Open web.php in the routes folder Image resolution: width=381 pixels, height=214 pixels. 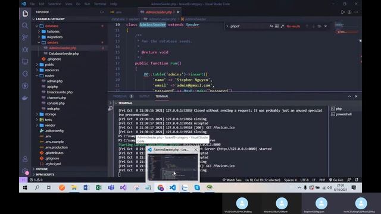click(x=53, y=109)
